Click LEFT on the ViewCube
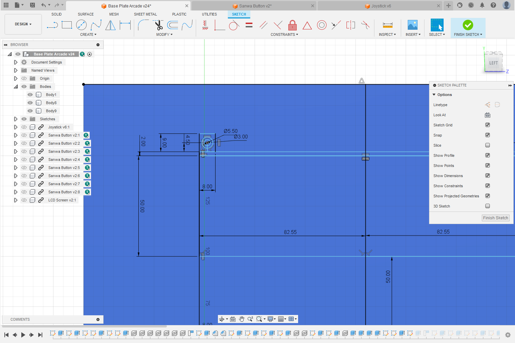The height and width of the screenshot is (343, 515). (493, 63)
